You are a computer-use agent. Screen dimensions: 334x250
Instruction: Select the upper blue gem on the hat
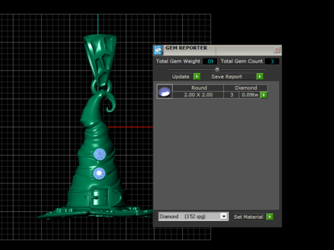[x=100, y=154]
